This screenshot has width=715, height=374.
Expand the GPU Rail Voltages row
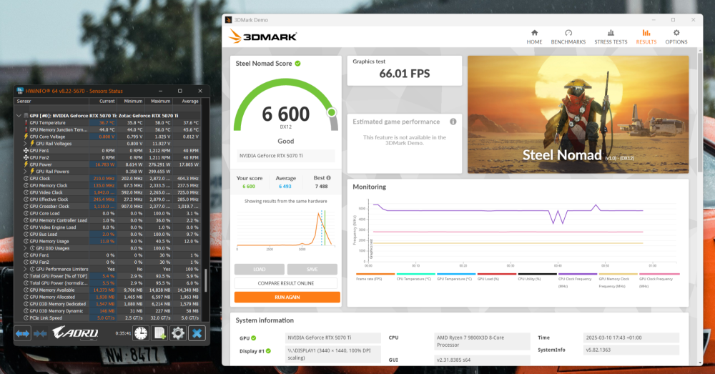click(x=26, y=144)
